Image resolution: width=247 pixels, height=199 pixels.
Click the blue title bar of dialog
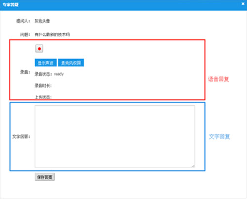point(123,5)
